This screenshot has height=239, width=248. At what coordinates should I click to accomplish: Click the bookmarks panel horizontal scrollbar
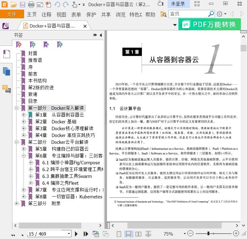[x=50, y=225]
